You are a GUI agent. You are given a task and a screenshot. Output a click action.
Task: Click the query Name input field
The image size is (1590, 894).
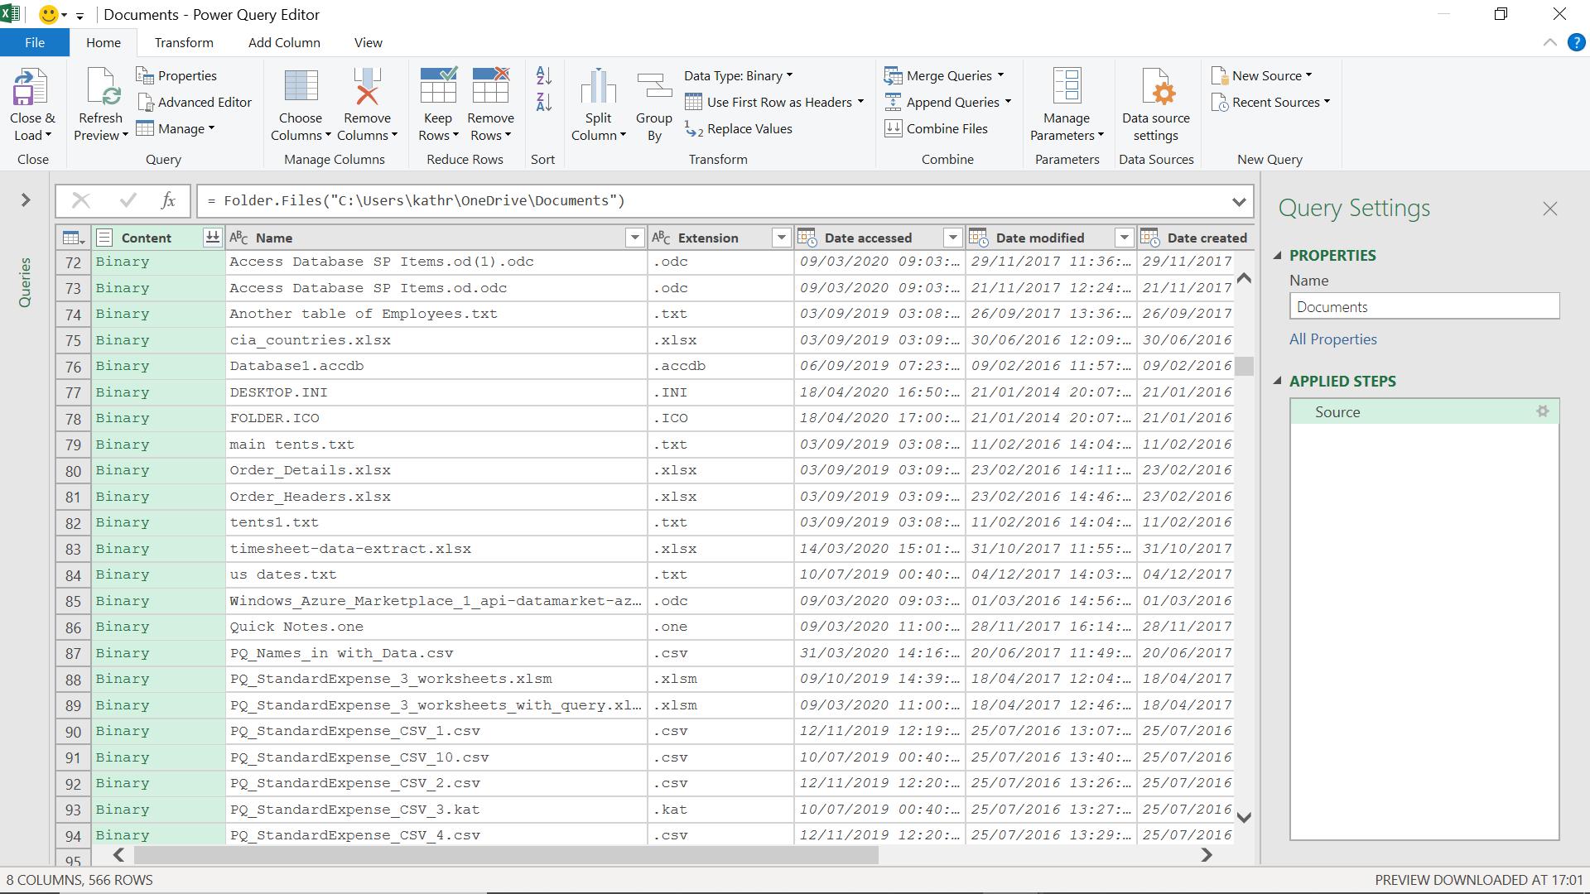point(1424,306)
